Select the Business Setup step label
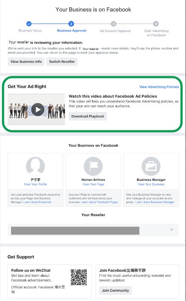This screenshot has width=186, height=301. pyautogui.click(x=30, y=31)
